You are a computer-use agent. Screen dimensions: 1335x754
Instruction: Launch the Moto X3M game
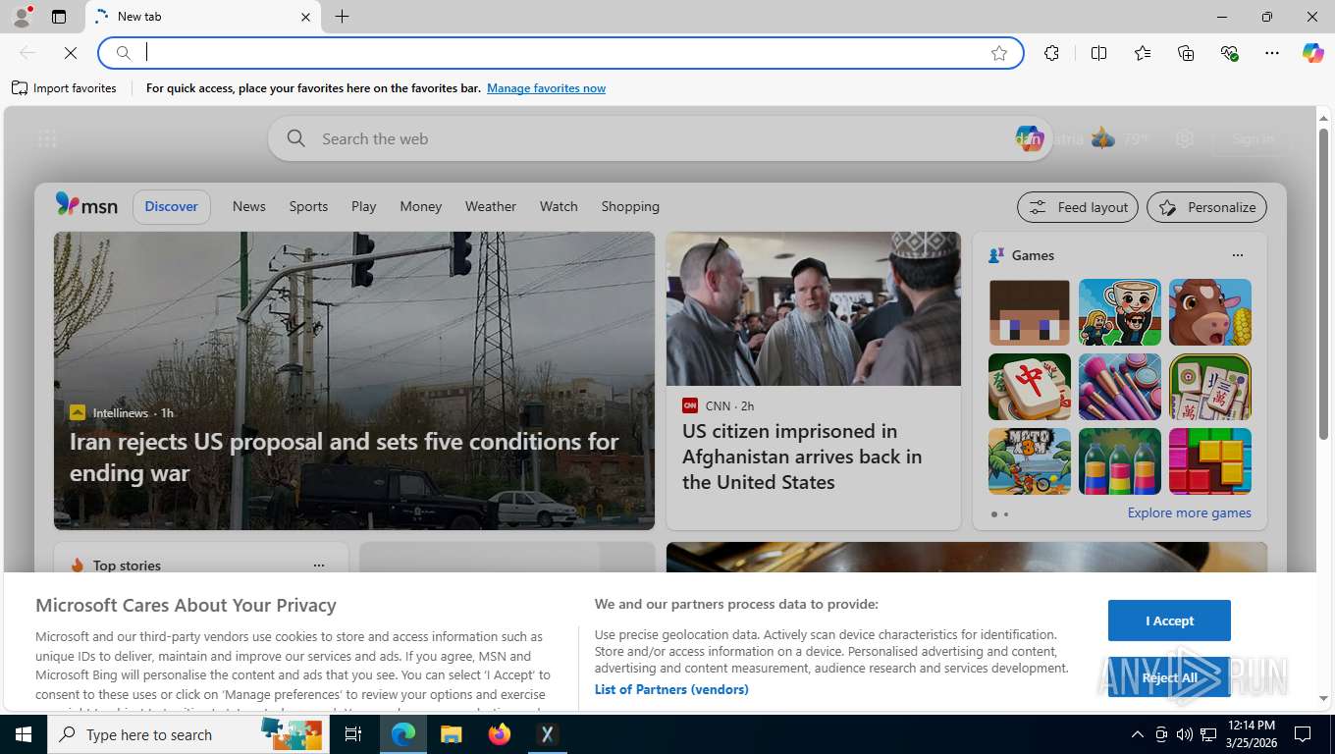(1030, 461)
